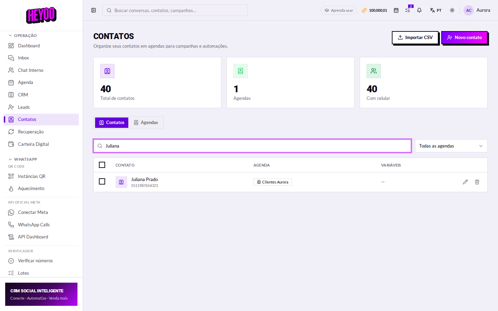
Task: Click the Com celular card icon
Action: 373,71
